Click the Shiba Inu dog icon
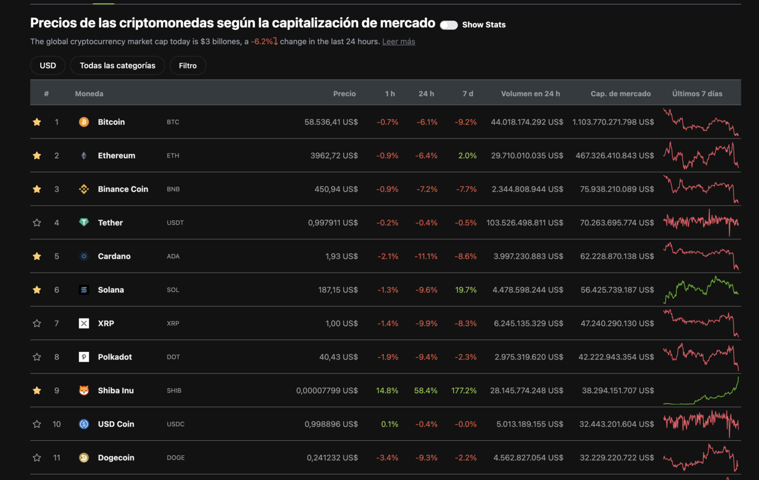This screenshot has width=759, height=480. click(84, 390)
